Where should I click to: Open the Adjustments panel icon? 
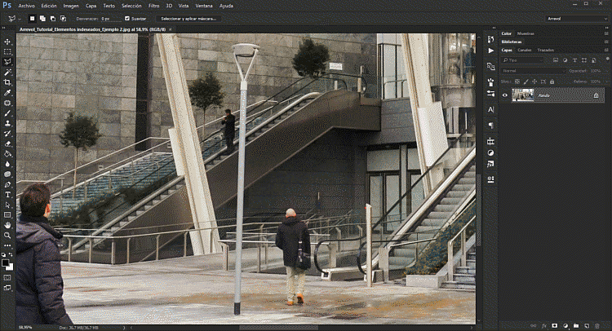(x=490, y=152)
